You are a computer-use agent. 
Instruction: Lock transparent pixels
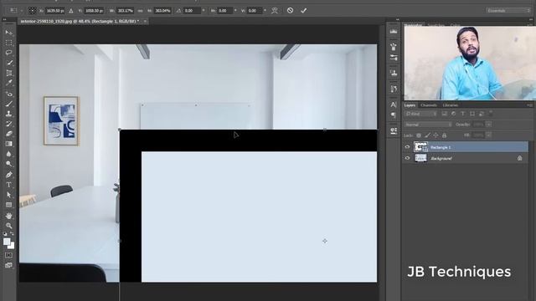coord(419,135)
